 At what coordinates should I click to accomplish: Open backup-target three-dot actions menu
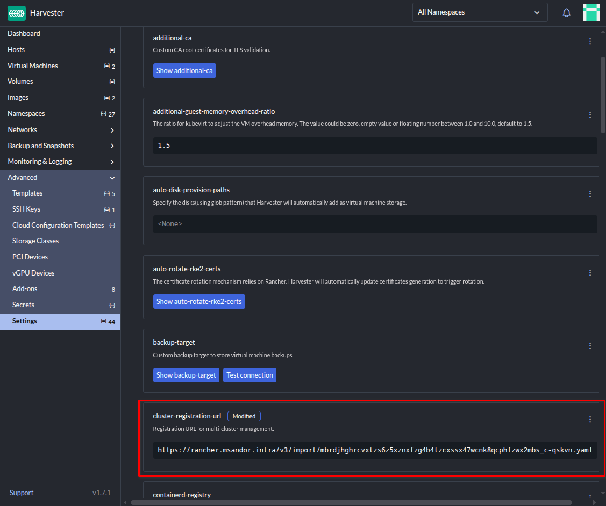pos(590,346)
